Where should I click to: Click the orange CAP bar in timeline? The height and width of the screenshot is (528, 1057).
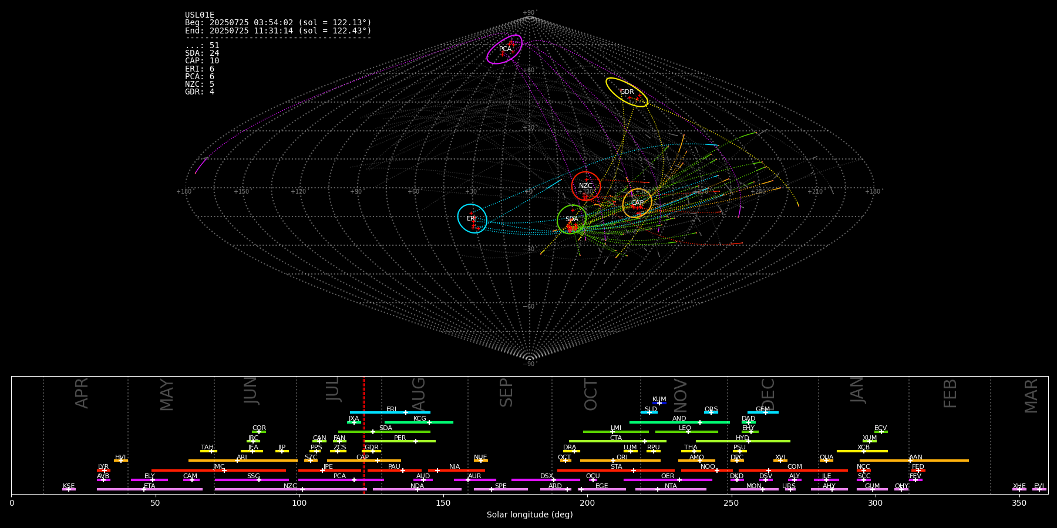pyautogui.click(x=364, y=461)
